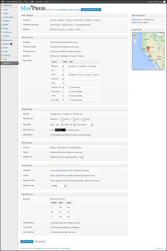This screenshot has width=167, height=251.
Task: Click the Rate it 5 Stars link
Action: coord(136,19)
